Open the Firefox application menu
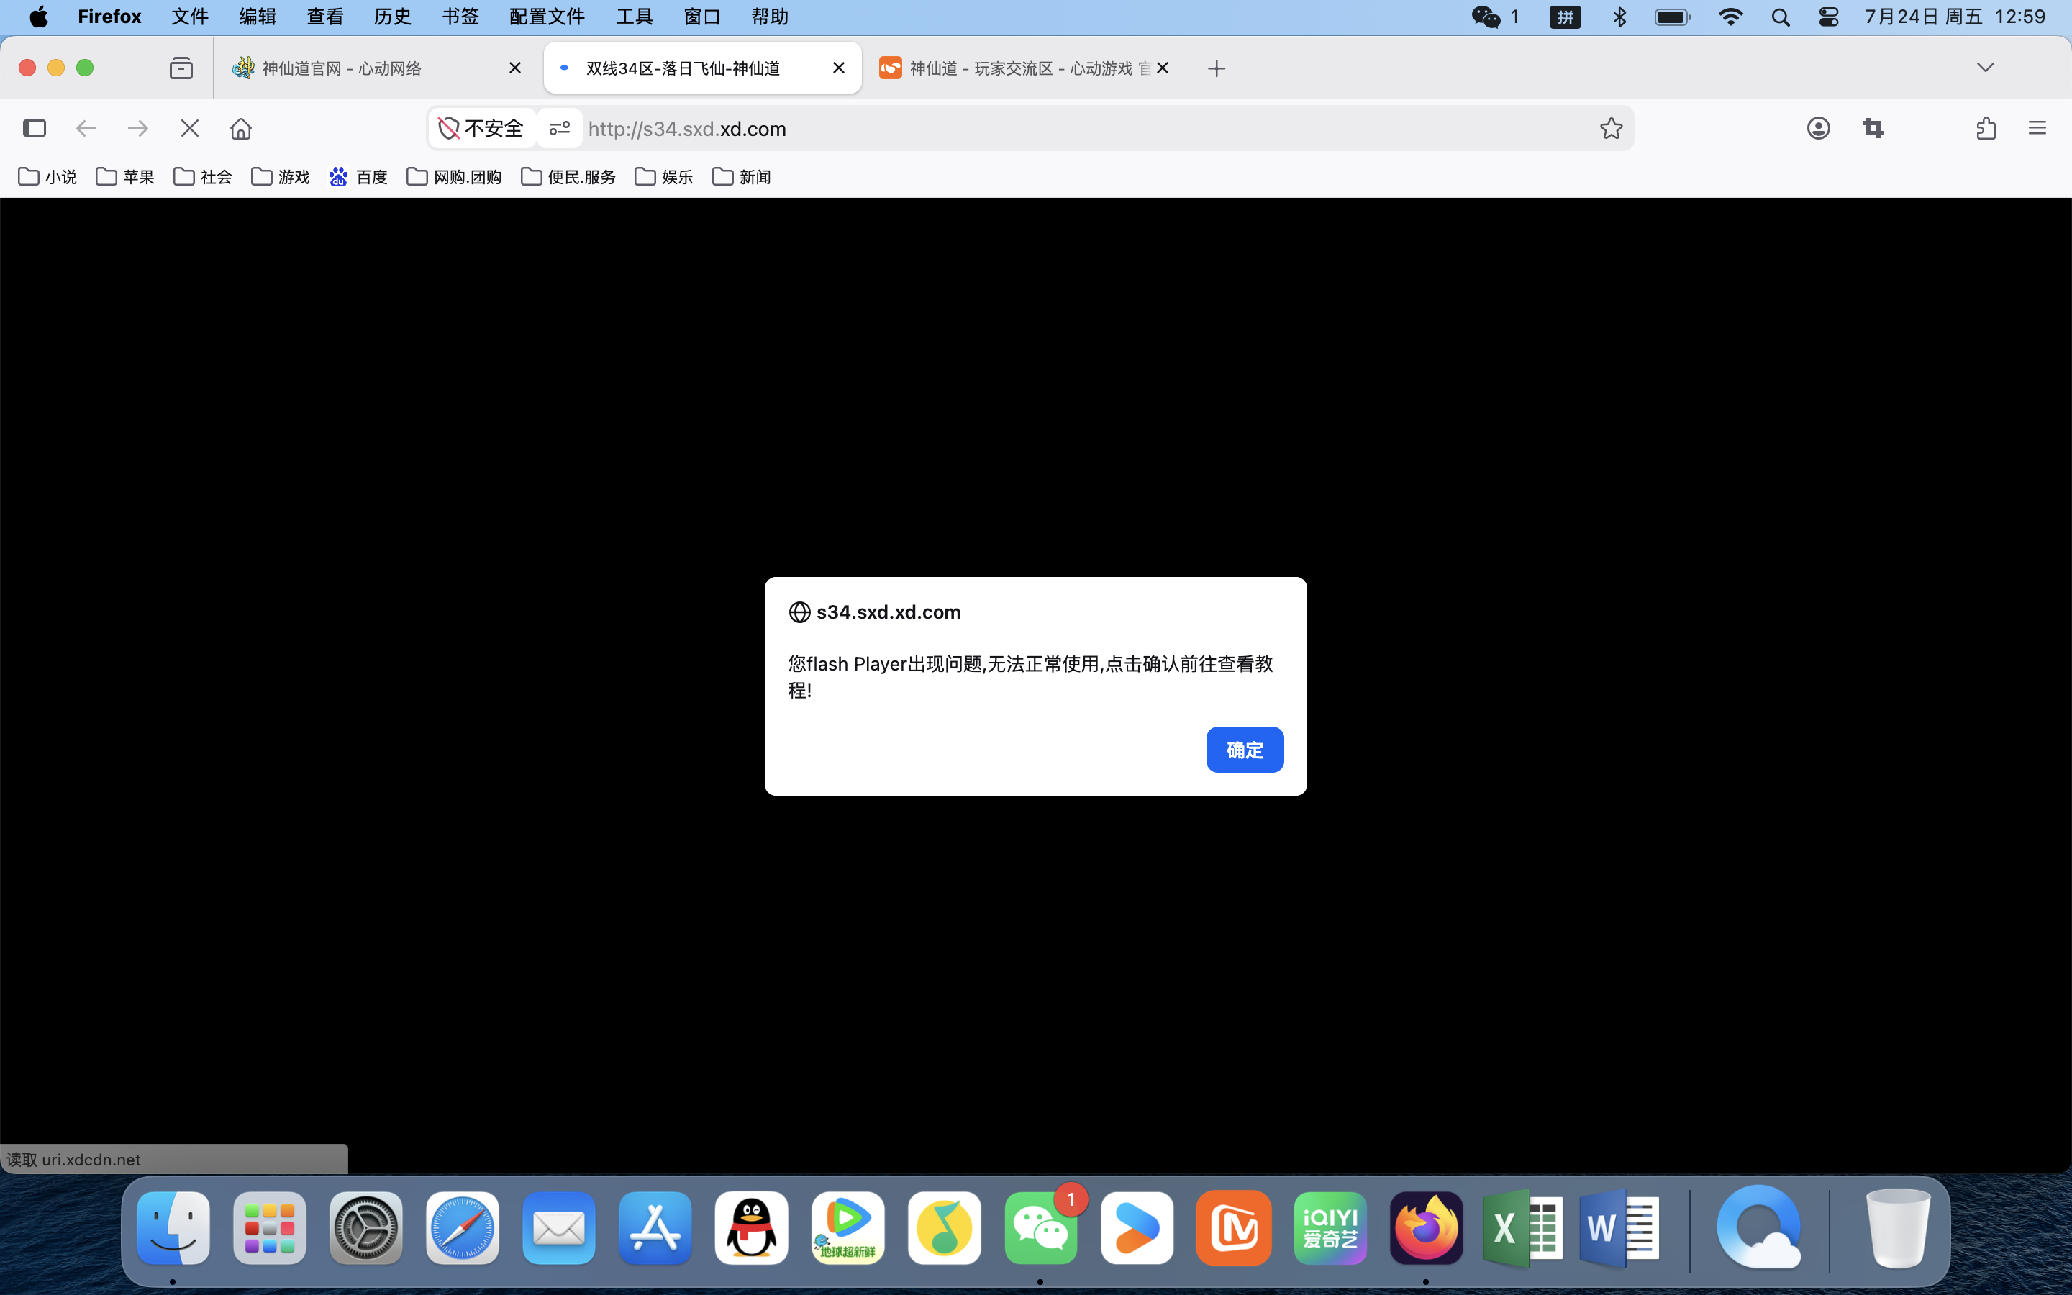2072x1295 pixels. (x=109, y=17)
